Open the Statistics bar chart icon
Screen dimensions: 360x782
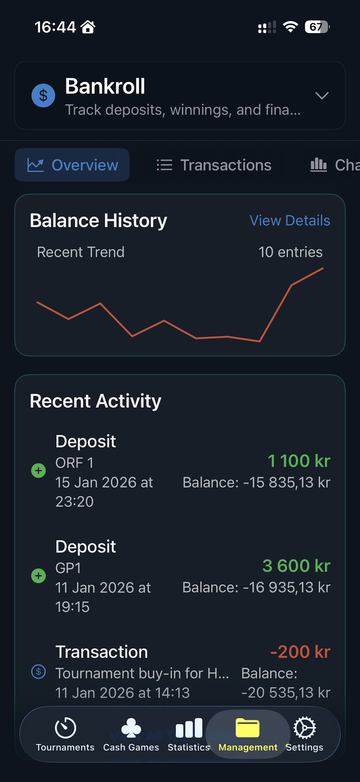pyautogui.click(x=189, y=728)
